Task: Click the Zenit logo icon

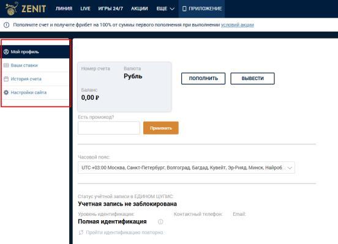Action: [12, 9]
